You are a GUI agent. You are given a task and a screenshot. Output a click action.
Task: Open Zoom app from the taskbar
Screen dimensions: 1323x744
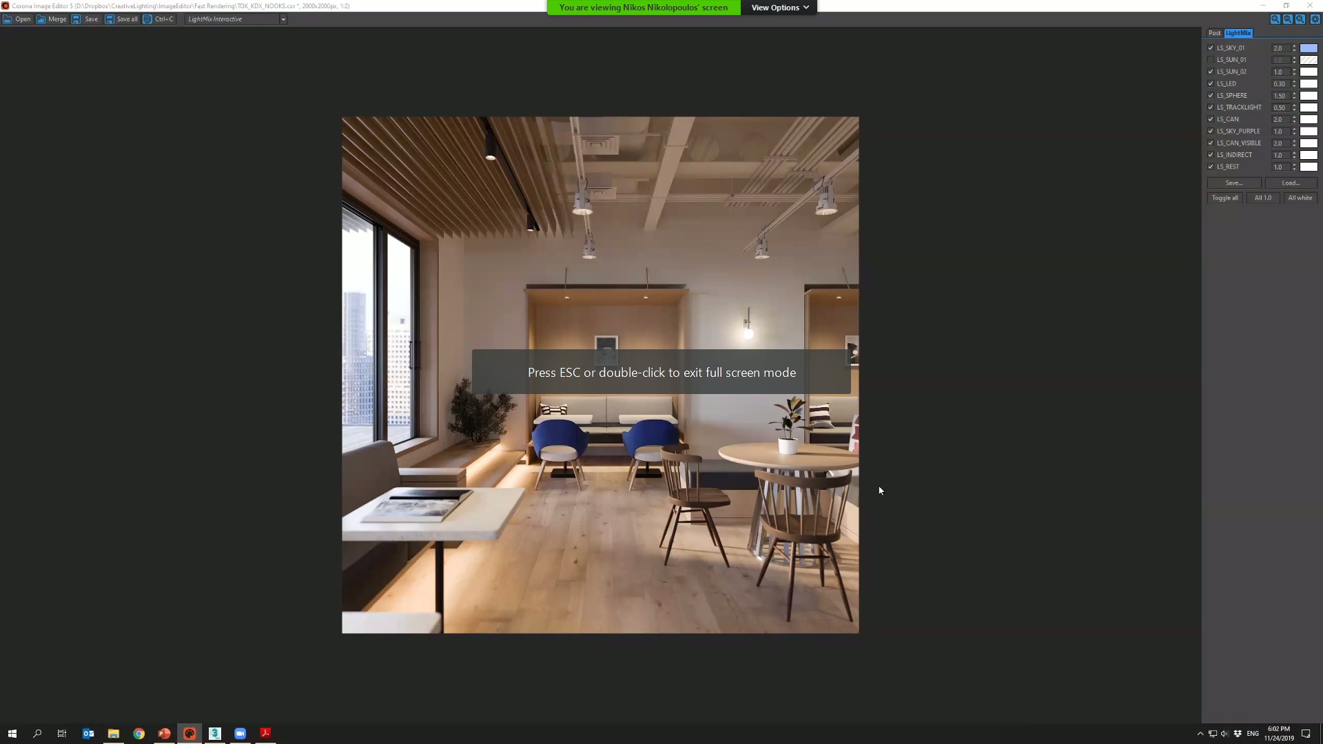coord(240,734)
